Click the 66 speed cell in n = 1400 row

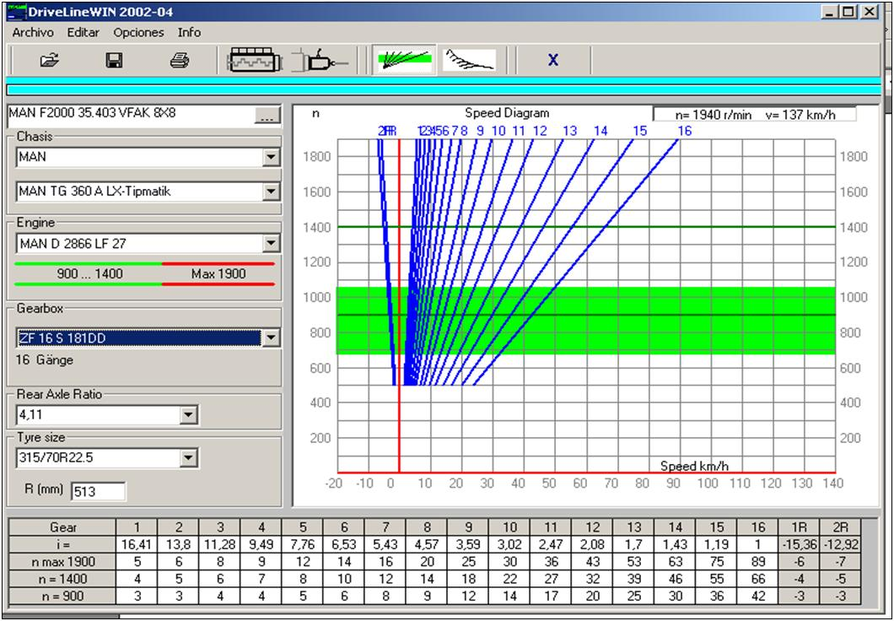pyautogui.click(x=758, y=579)
